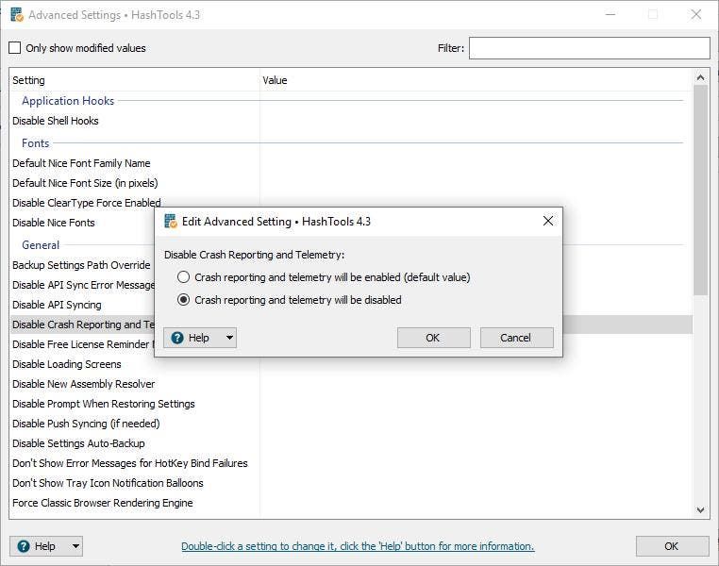Click the settings list scrollbar thumb
The width and height of the screenshot is (719, 566).
[700, 191]
